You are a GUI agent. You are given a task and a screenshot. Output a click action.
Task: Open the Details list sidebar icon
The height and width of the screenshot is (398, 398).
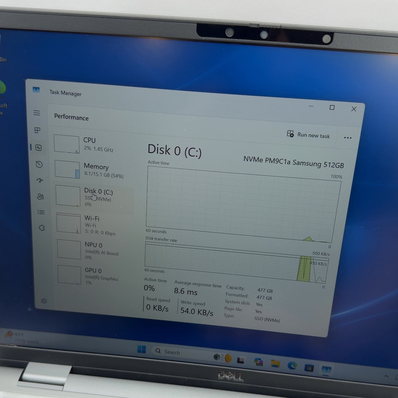pos(41,212)
